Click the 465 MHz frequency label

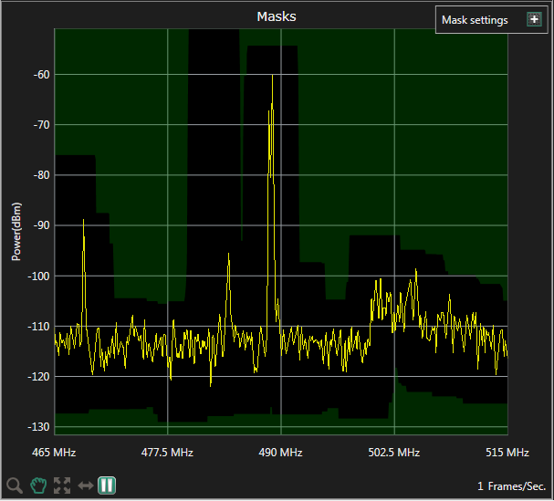(54, 453)
